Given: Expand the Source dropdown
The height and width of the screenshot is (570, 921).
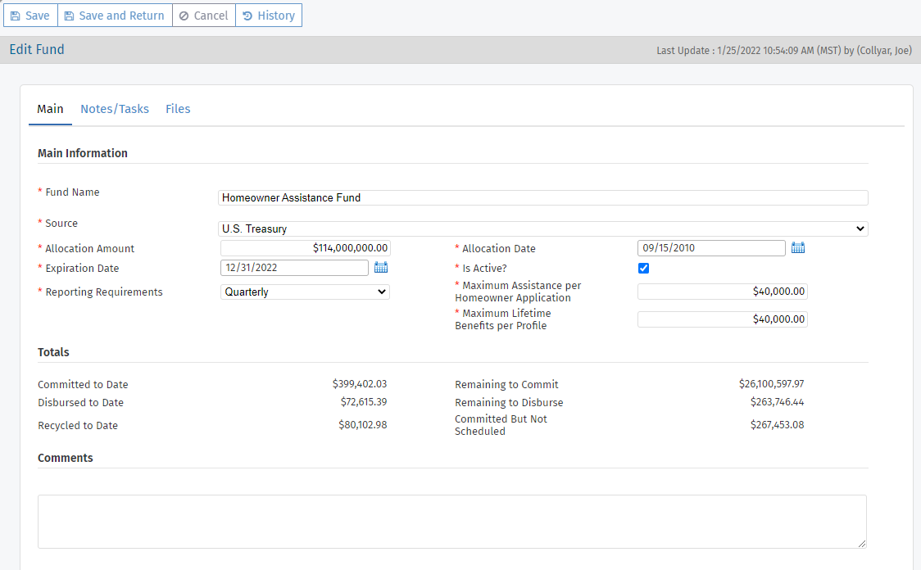Looking at the screenshot, I should point(543,228).
